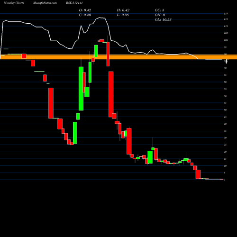Viewport: 237px width, 237px height.
Task: Click the 55 price axis label
Action: (225, 103)
